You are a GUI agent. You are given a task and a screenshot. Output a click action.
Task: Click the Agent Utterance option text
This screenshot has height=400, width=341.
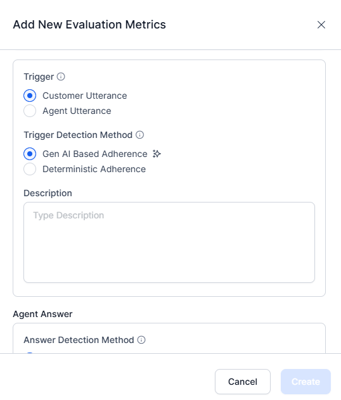(x=77, y=111)
